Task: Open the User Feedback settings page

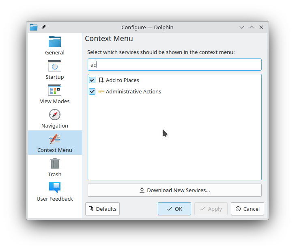Action: [x=55, y=191]
